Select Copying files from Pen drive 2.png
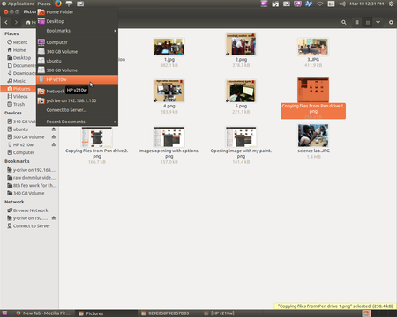This screenshot has height=317, width=397. point(97,137)
